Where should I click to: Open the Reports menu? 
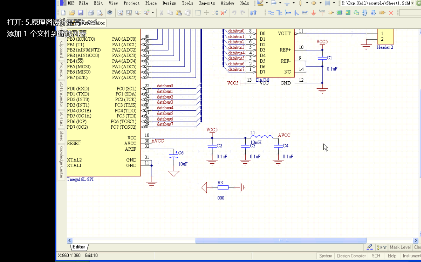click(207, 3)
